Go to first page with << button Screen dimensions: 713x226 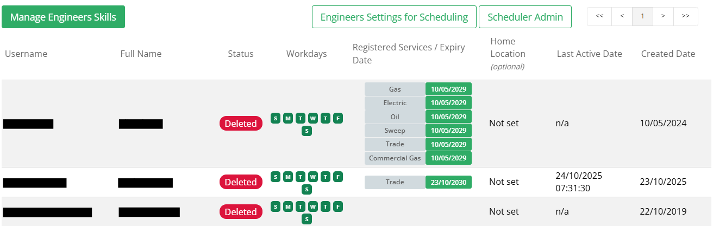(599, 16)
